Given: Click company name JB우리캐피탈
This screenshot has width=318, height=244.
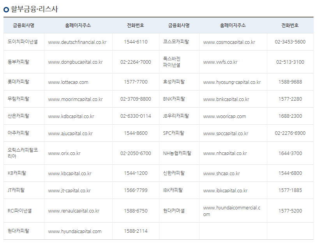Looking at the screenshot, I should pyautogui.click(x=176, y=116).
